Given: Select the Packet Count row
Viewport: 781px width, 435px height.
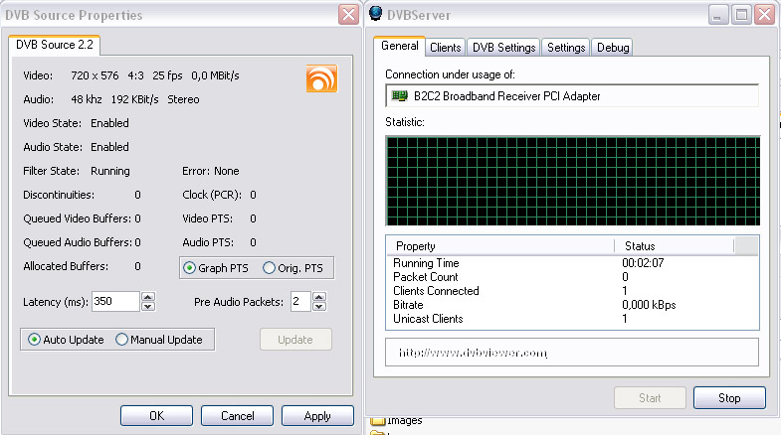Looking at the screenshot, I should click(x=572, y=277).
